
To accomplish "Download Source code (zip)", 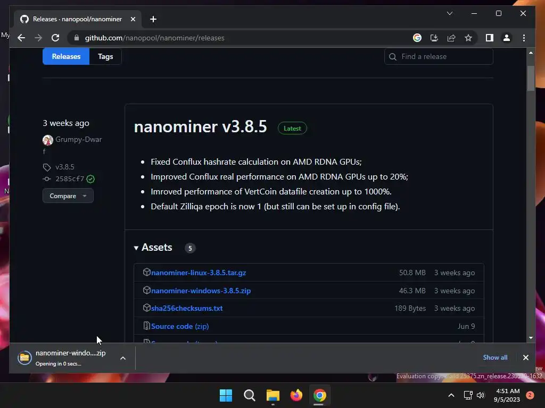I will (x=180, y=326).
